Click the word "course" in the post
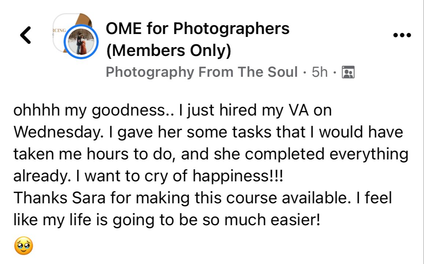The width and height of the screenshot is (424, 264). pos(252,199)
